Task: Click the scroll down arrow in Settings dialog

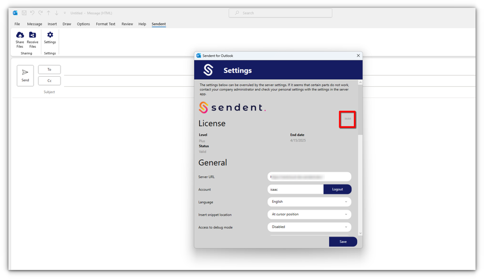Action: pyautogui.click(x=360, y=233)
